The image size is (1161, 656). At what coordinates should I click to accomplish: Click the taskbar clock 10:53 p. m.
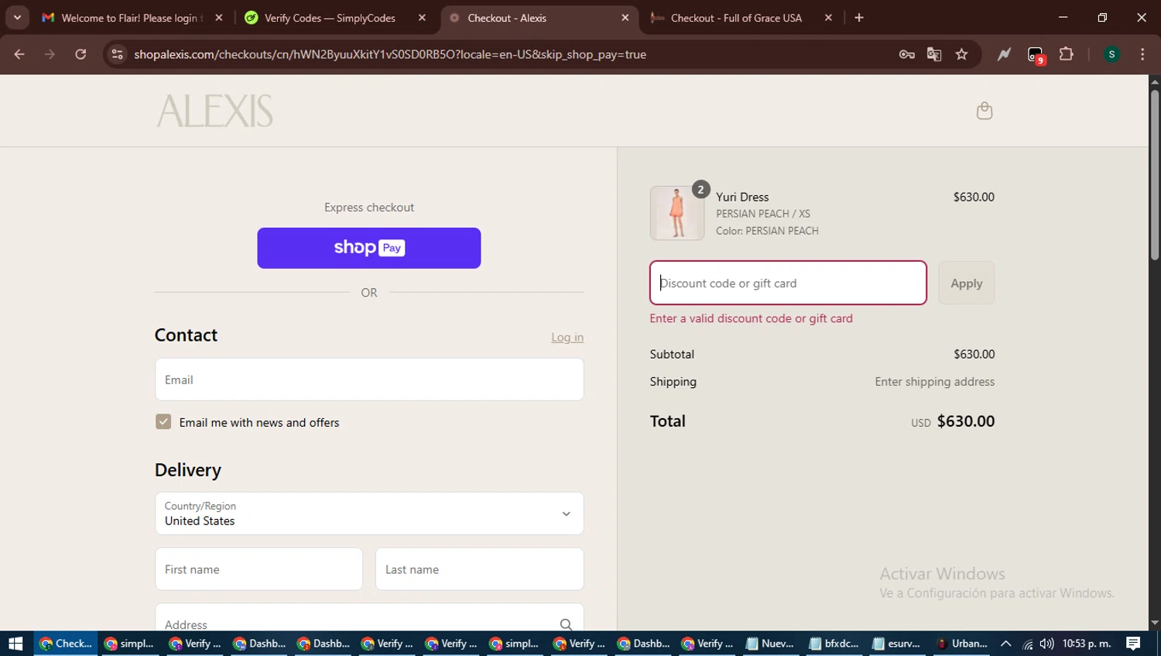point(1087,644)
